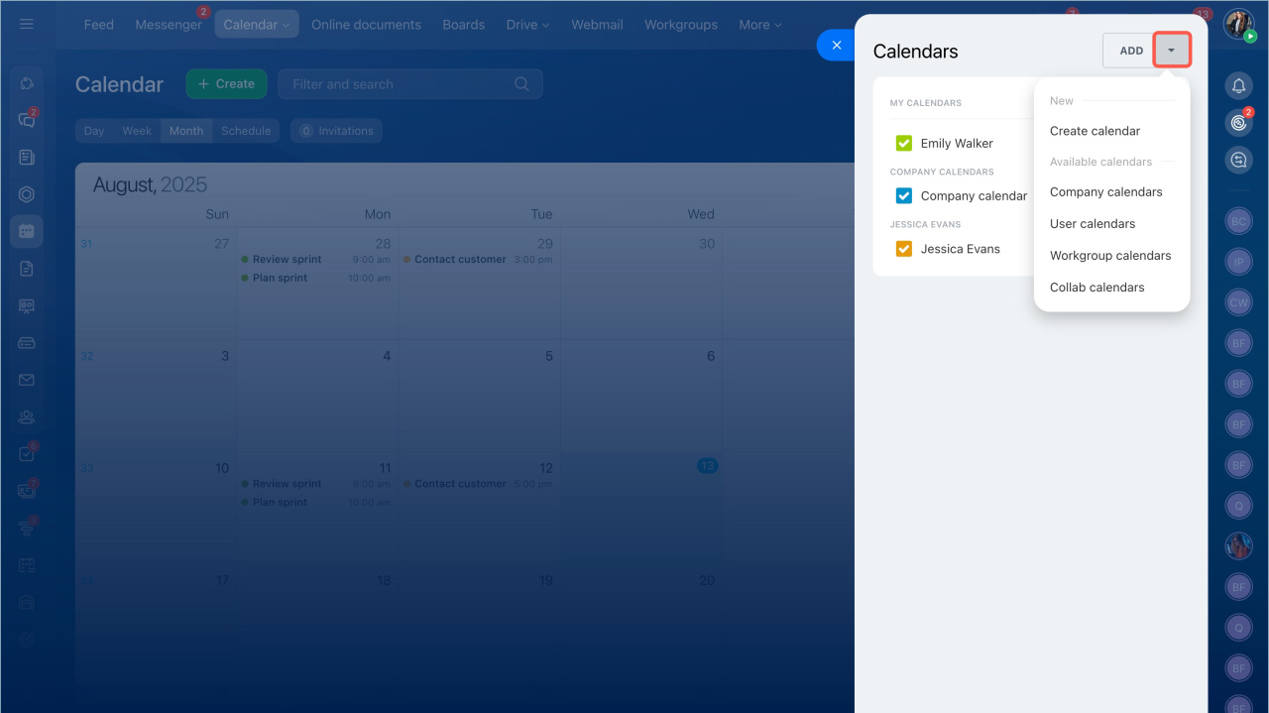
Task: Open Plan sprint event on the 11th
Action: [x=317, y=503]
